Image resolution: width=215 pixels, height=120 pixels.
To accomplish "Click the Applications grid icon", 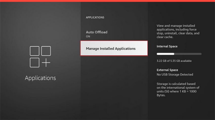I will pyautogui.click(x=40, y=56).
